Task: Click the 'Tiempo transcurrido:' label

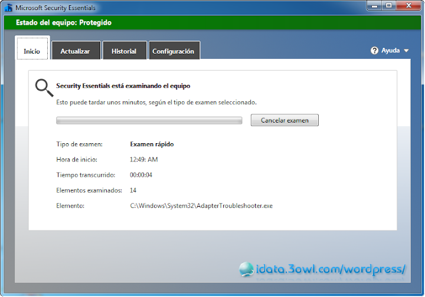Action: click(x=86, y=175)
